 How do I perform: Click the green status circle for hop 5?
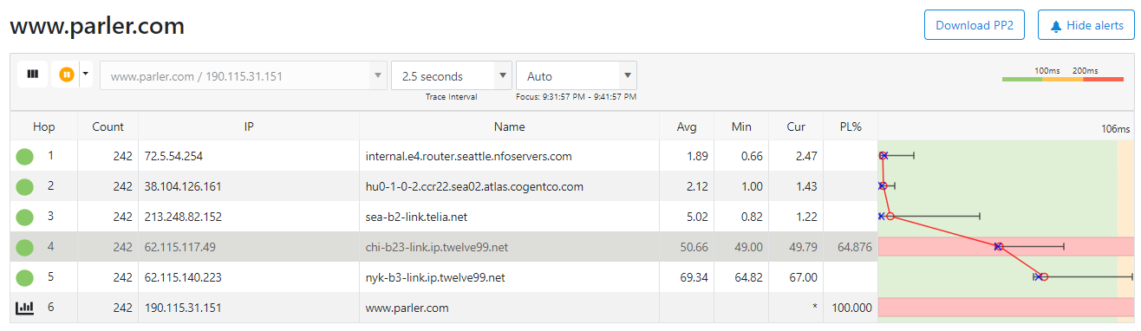pos(25,277)
